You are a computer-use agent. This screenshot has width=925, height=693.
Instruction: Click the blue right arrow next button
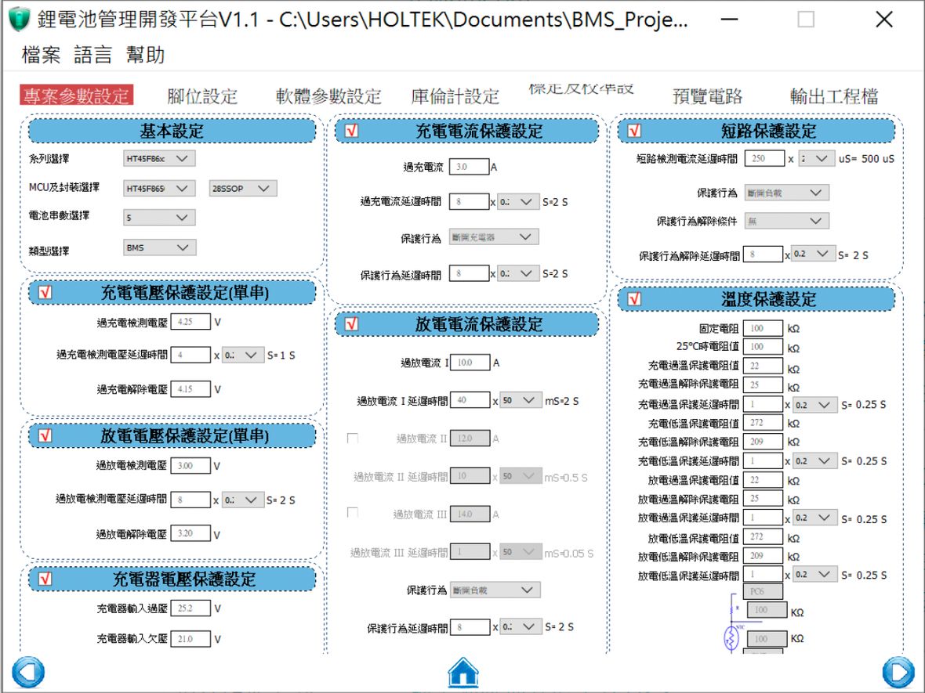click(x=898, y=672)
